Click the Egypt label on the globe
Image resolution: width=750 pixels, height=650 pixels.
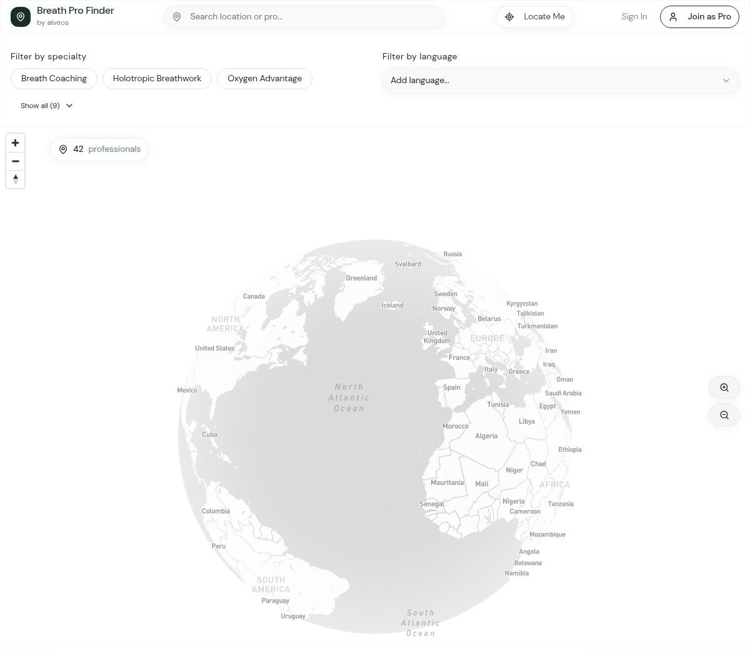click(547, 406)
